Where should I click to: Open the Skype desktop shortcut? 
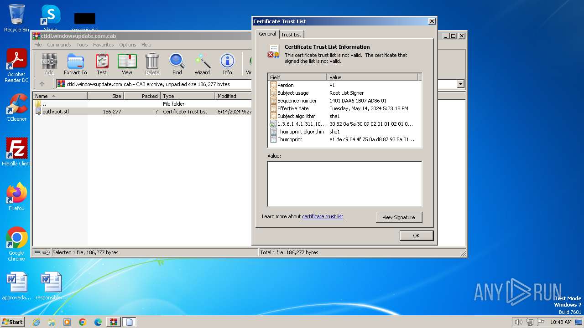coord(50,18)
